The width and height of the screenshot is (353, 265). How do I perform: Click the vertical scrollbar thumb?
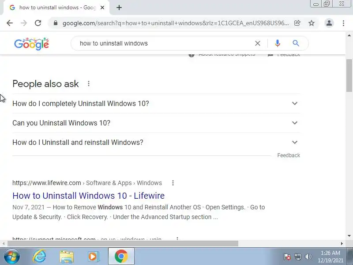pyautogui.click(x=349, y=75)
